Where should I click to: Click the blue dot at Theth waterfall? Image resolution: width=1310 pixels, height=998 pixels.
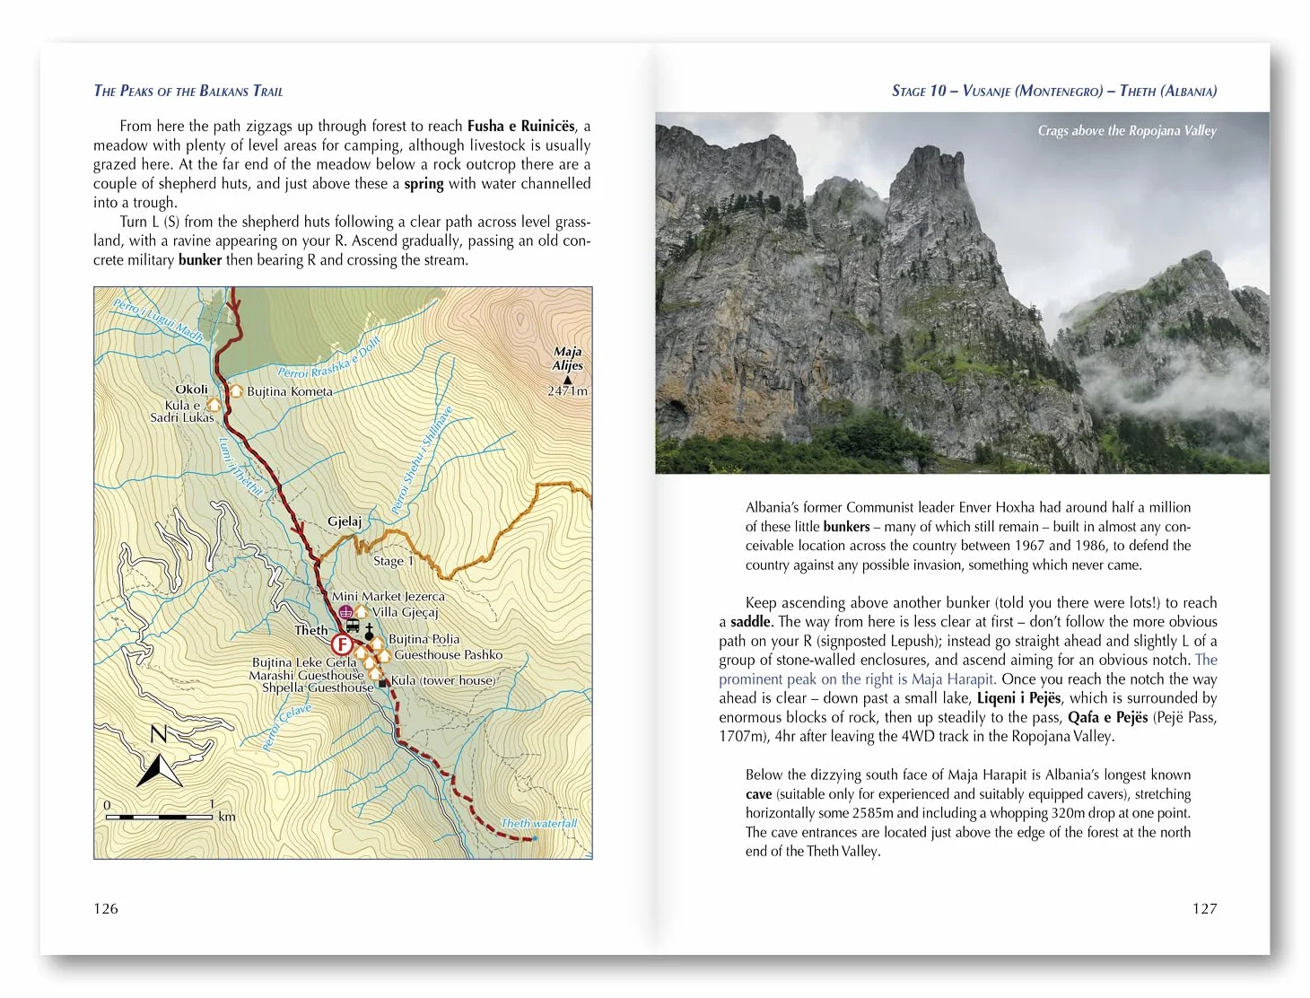click(x=534, y=838)
